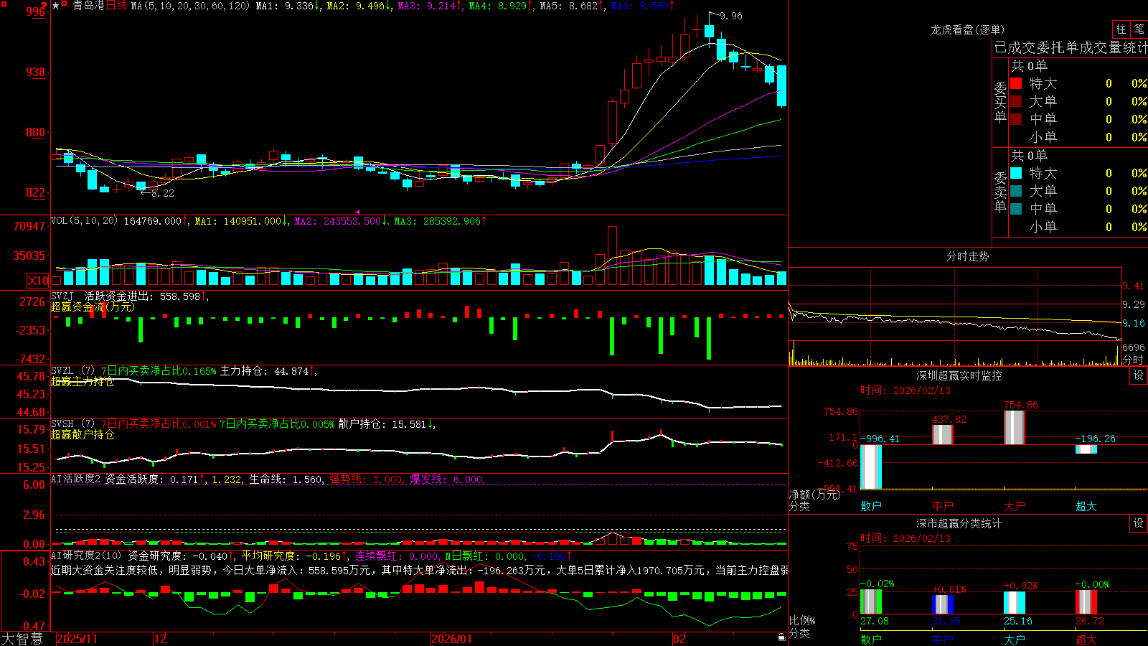Open 设 settings for 深市超赢分类统计
Image resolution: width=1148 pixels, height=646 pixels.
coord(1139,523)
